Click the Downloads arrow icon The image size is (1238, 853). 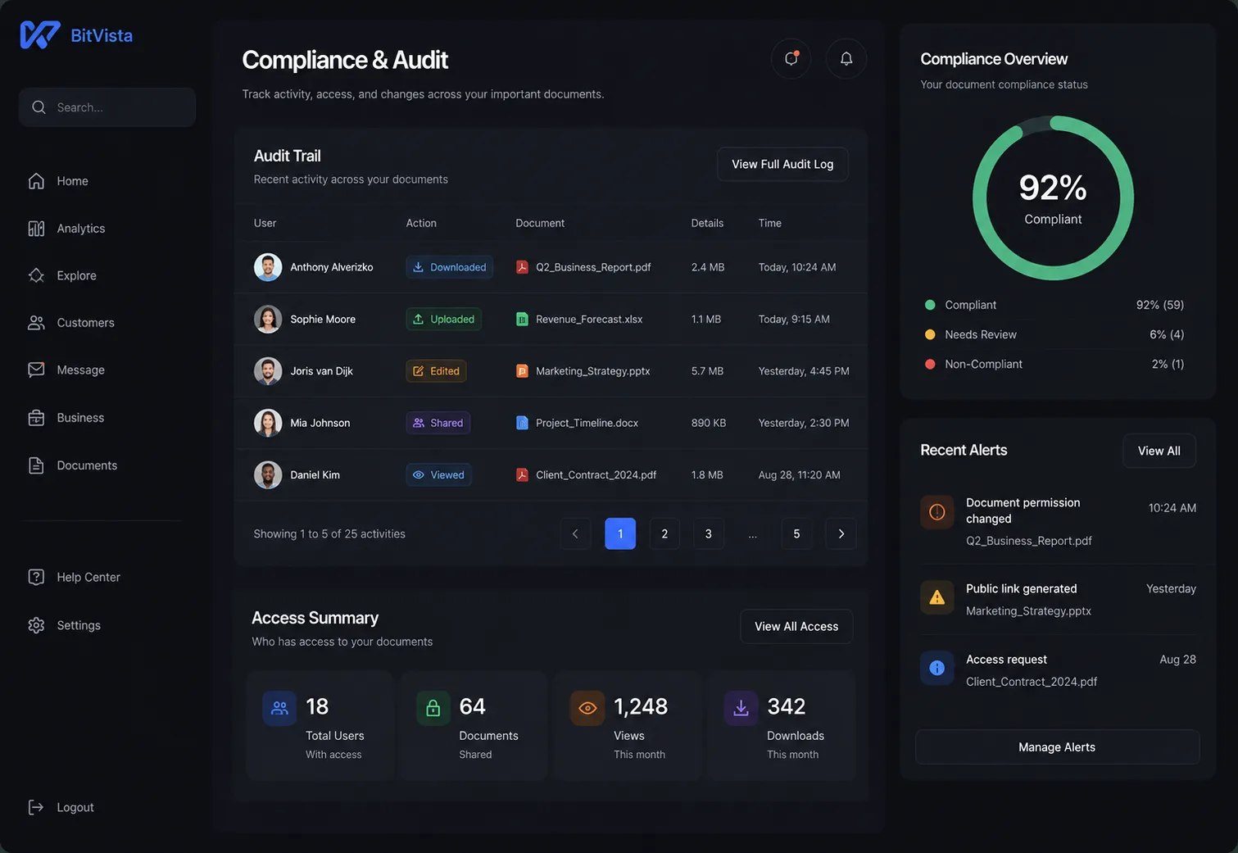point(741,708)
